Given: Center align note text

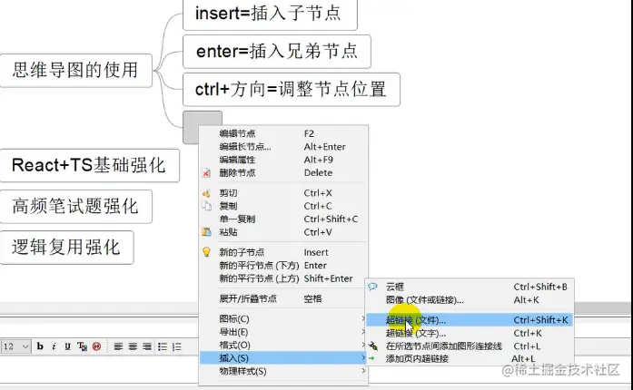Looking at the screenshot, I should pos(133,346).
